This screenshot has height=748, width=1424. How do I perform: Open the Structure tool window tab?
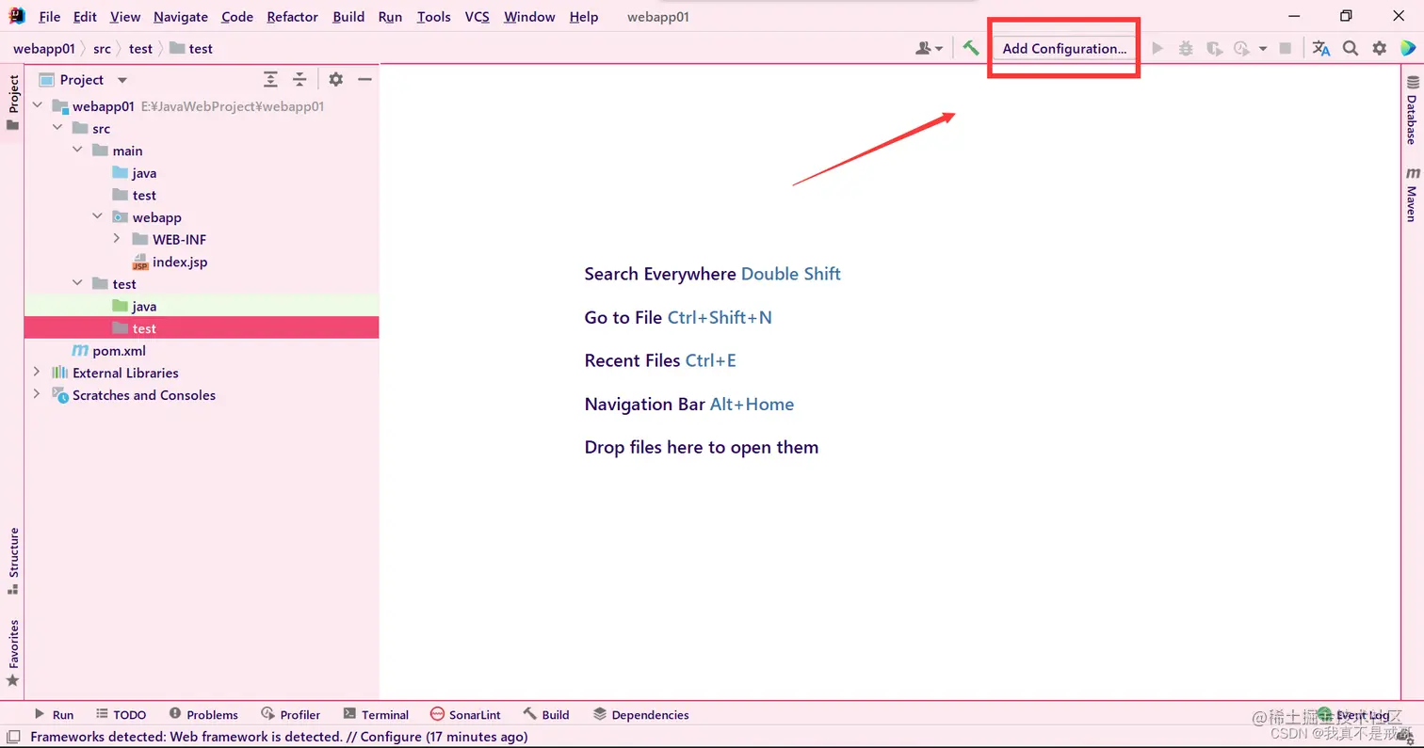tap(12, 561)
